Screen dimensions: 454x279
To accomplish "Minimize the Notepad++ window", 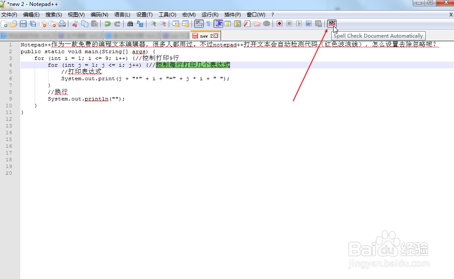I will point(419,3).
